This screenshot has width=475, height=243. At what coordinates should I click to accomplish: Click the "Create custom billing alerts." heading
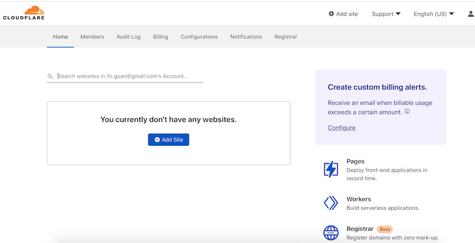[378, 87]
